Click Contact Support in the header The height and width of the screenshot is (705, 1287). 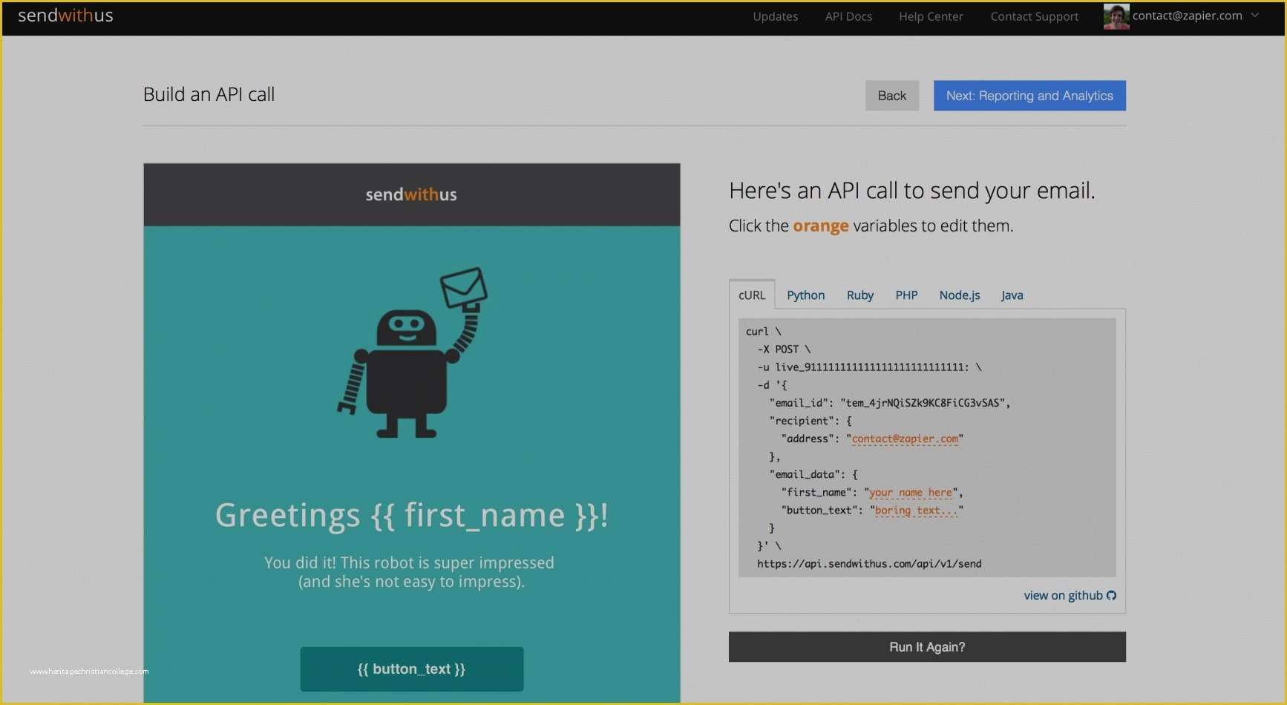tap(1034, 16)
